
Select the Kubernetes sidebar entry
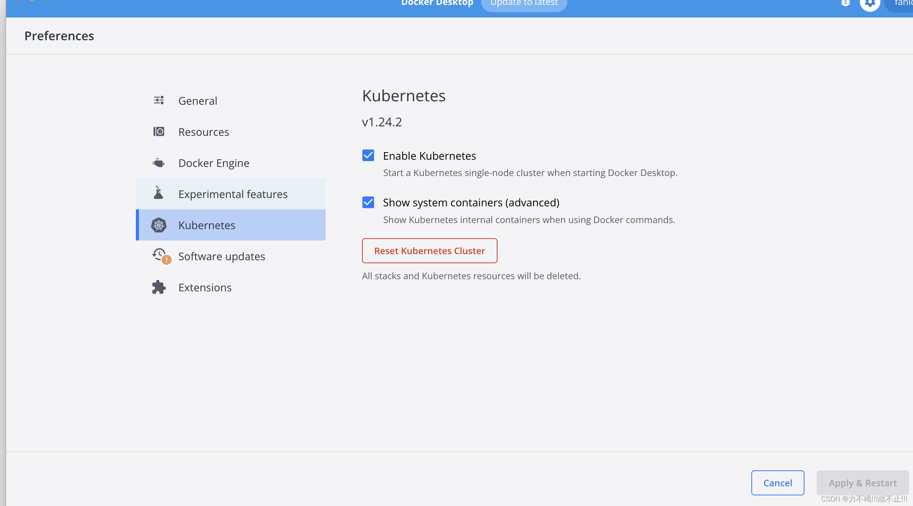231,225
